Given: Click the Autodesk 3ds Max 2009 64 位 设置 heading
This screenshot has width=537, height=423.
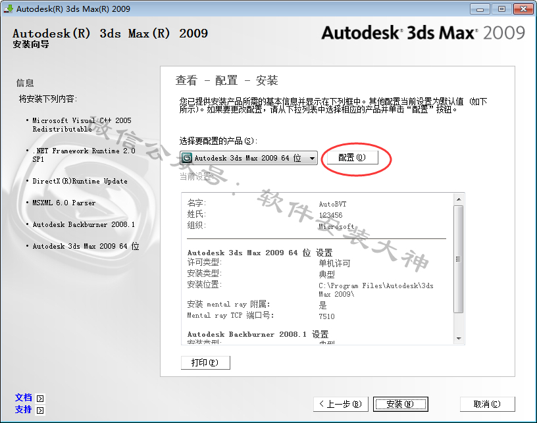Looking at the screenshot, I should click(260, 253).
